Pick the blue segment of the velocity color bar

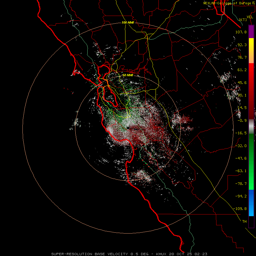click(x=251, y=203)
